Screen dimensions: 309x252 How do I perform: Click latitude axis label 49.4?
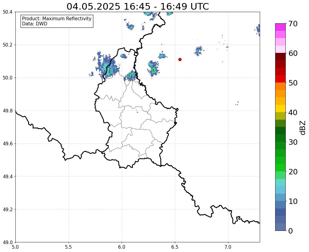[8, 176]
